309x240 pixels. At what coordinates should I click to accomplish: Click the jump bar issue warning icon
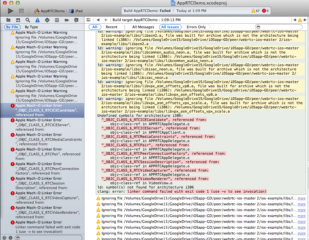(x=300, y=20)
